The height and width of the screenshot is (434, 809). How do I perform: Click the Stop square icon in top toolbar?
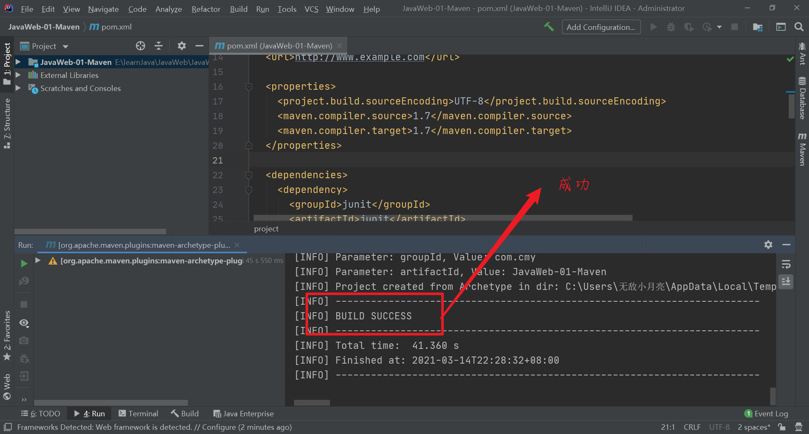734,27
